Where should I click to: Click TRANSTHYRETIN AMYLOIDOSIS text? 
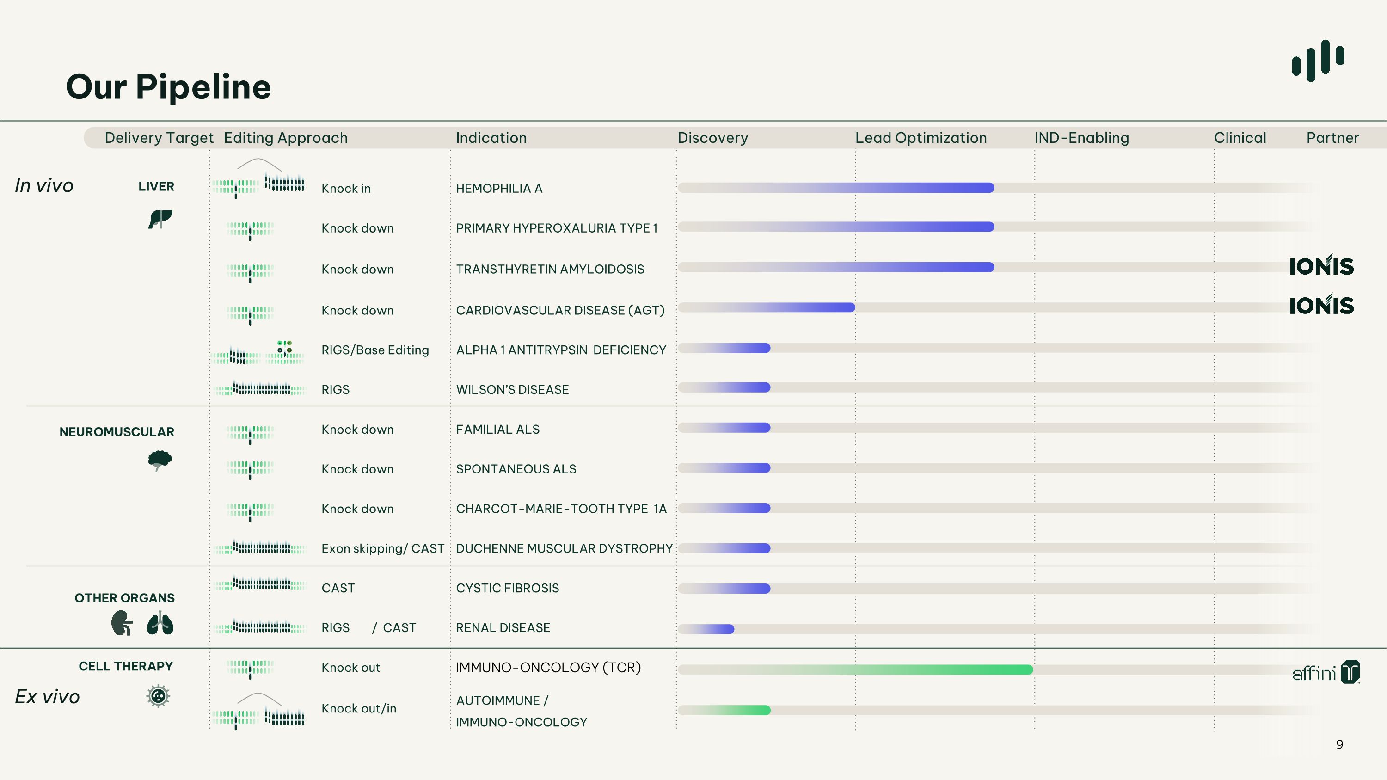click(x=550, y=269)
